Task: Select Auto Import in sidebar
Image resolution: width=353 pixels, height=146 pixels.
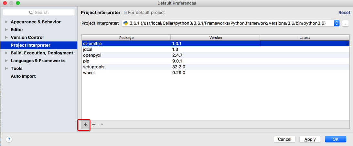Action: tap(23, 76)
